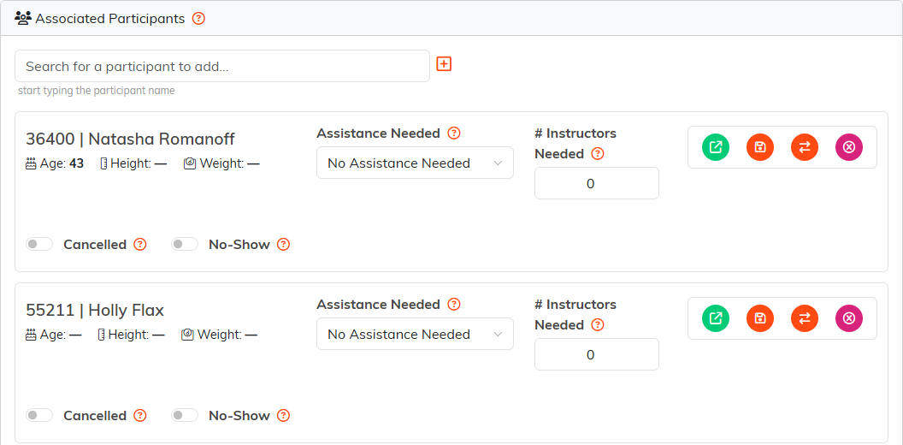This screenshot has height=445, width=903.
Task: Open Natasha Romanoff's profile via green icon
Action: 715,147
